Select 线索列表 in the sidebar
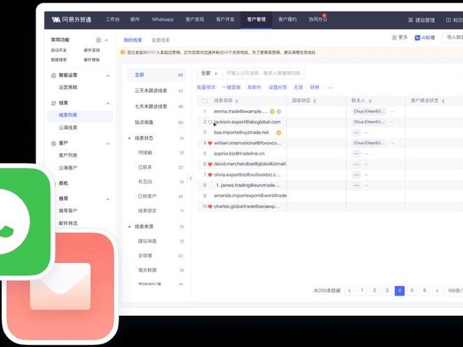Image resolution: width=463 pixels, height=347 pixels. coord(80,115)
